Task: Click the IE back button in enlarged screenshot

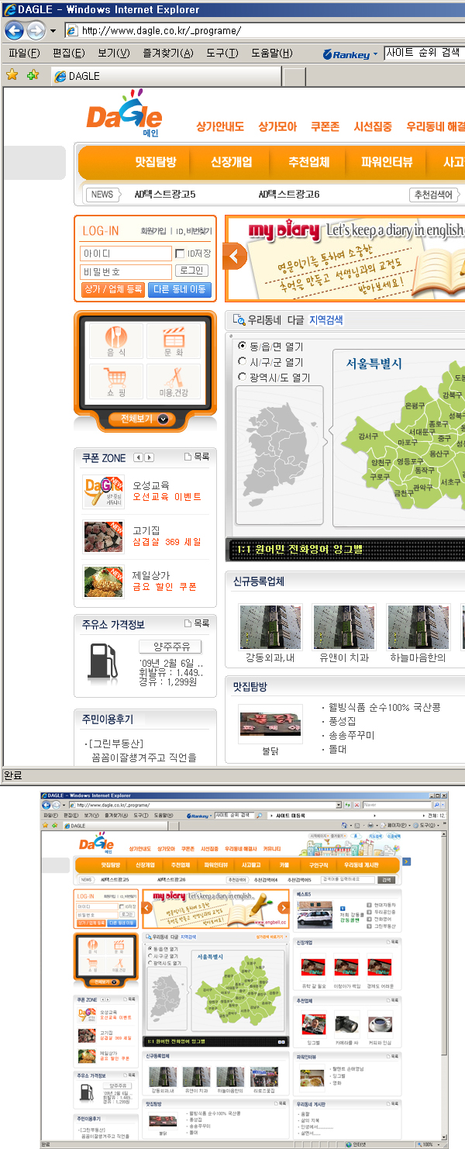Action: point(14,31)
